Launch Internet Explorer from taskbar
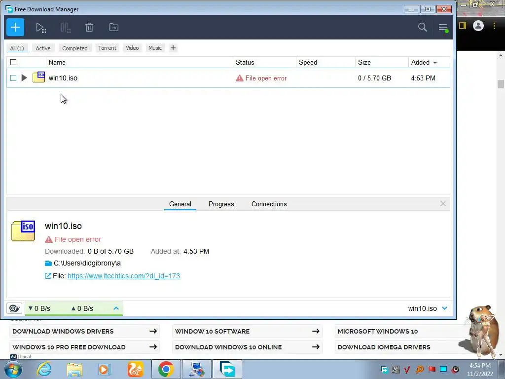The height and width of the screenshot is (379, 505). [x=44, y=369]
